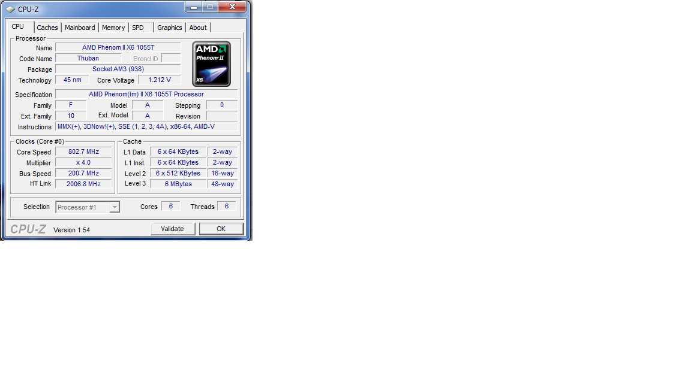Click the Ext. Family value 10
This screenshot has height=388, width=691.
71,116
